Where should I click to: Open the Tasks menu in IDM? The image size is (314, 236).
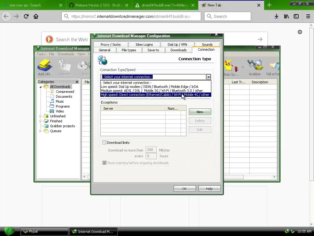coord(41,54)
